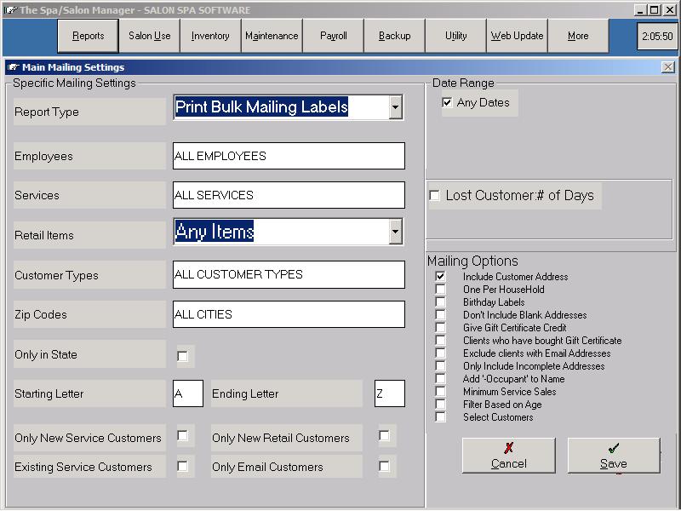Expand the Retail Items dropdown

[x=395, y=232]
